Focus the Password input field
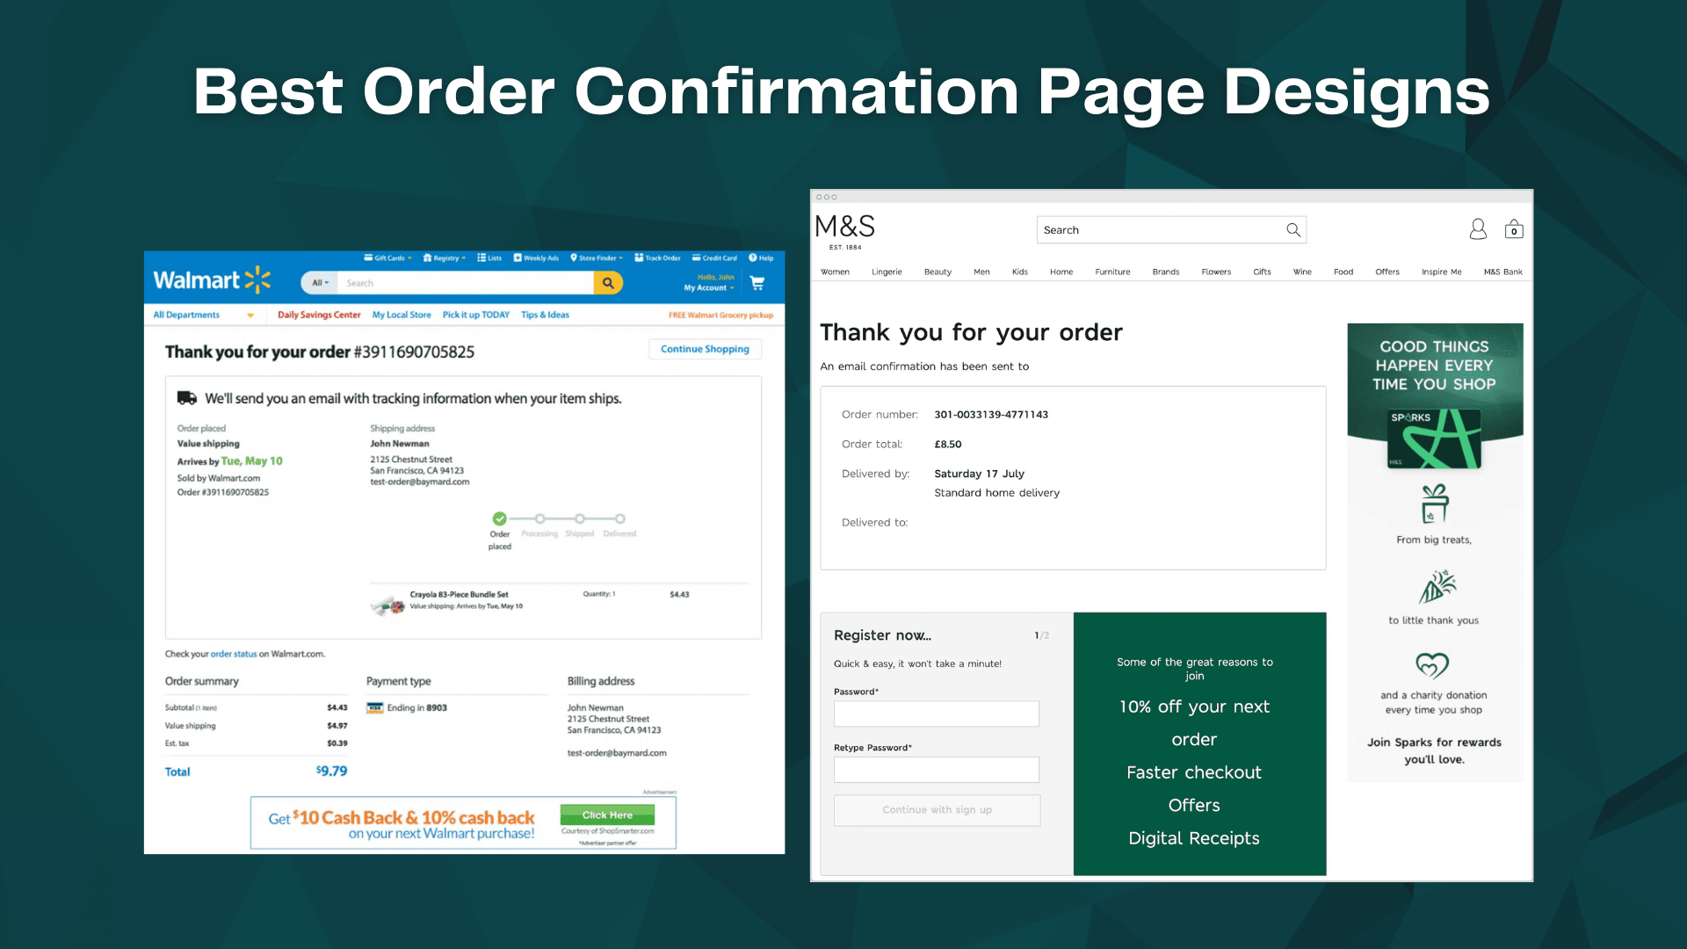Image resolution: width=1687 pixels, height=949 pixels. (936, 714)
